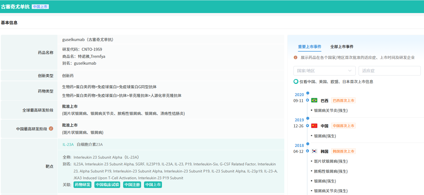Open the 国家/地区 dropdown
Screen dimensions: 424x195
click(x=324, y=71)
